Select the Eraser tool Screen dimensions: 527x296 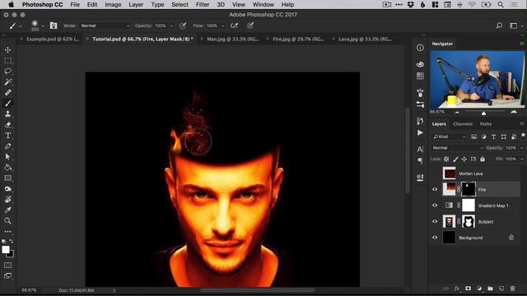pyautogui.click(x=7, y=125)
